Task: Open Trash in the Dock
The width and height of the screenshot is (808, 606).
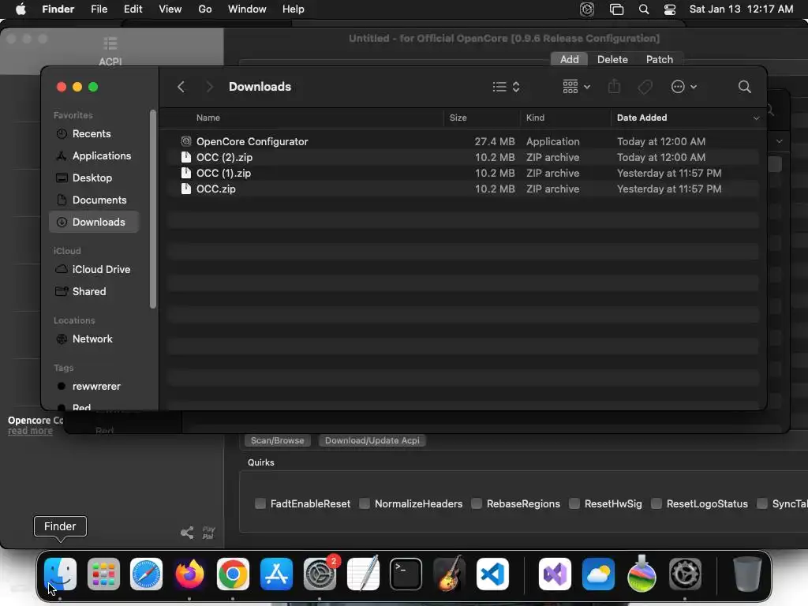Action: point(747,574)
